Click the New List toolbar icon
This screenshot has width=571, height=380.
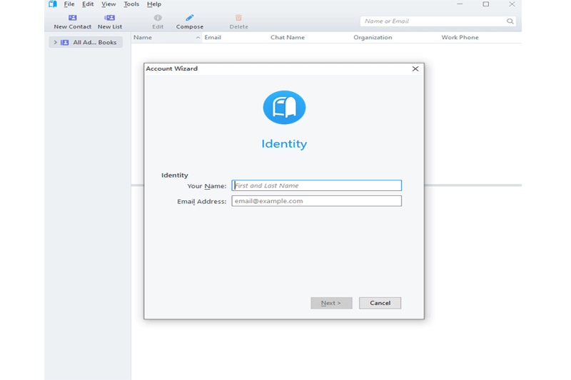(x=109, y=18)
